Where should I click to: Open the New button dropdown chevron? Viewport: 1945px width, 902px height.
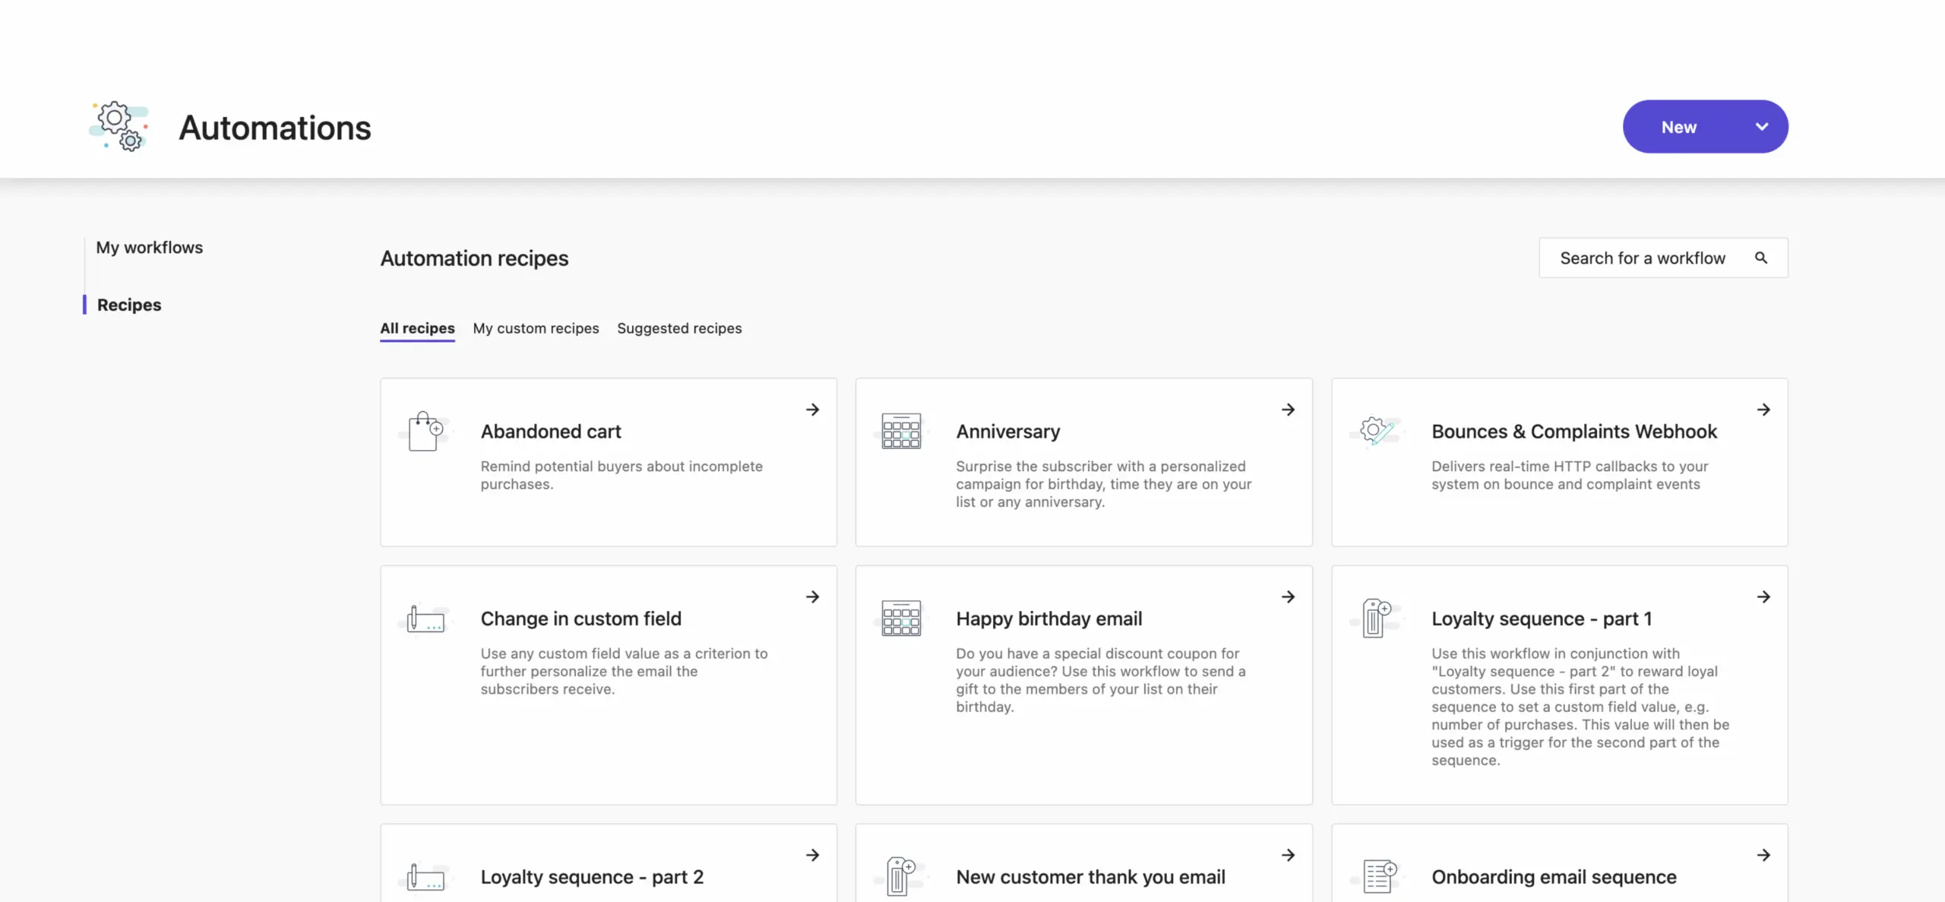(x=1762, y=126)
